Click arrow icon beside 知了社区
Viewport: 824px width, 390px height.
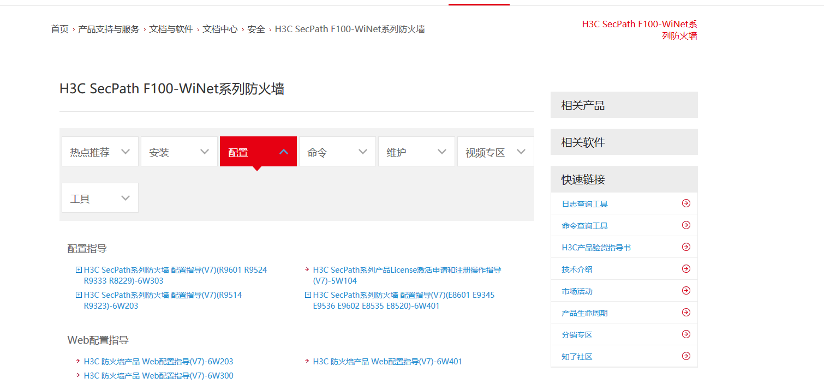pyautogui.click(x=686, y=356)
